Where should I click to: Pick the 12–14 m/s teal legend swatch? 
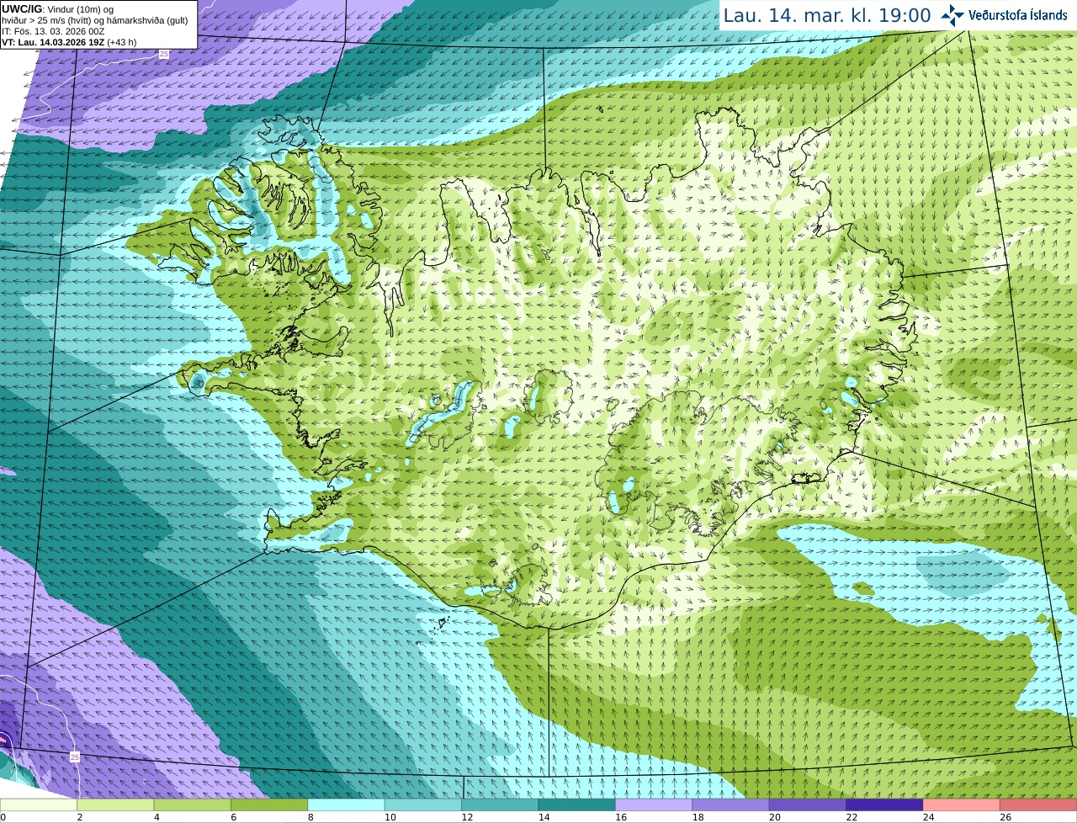coord(501,804)
